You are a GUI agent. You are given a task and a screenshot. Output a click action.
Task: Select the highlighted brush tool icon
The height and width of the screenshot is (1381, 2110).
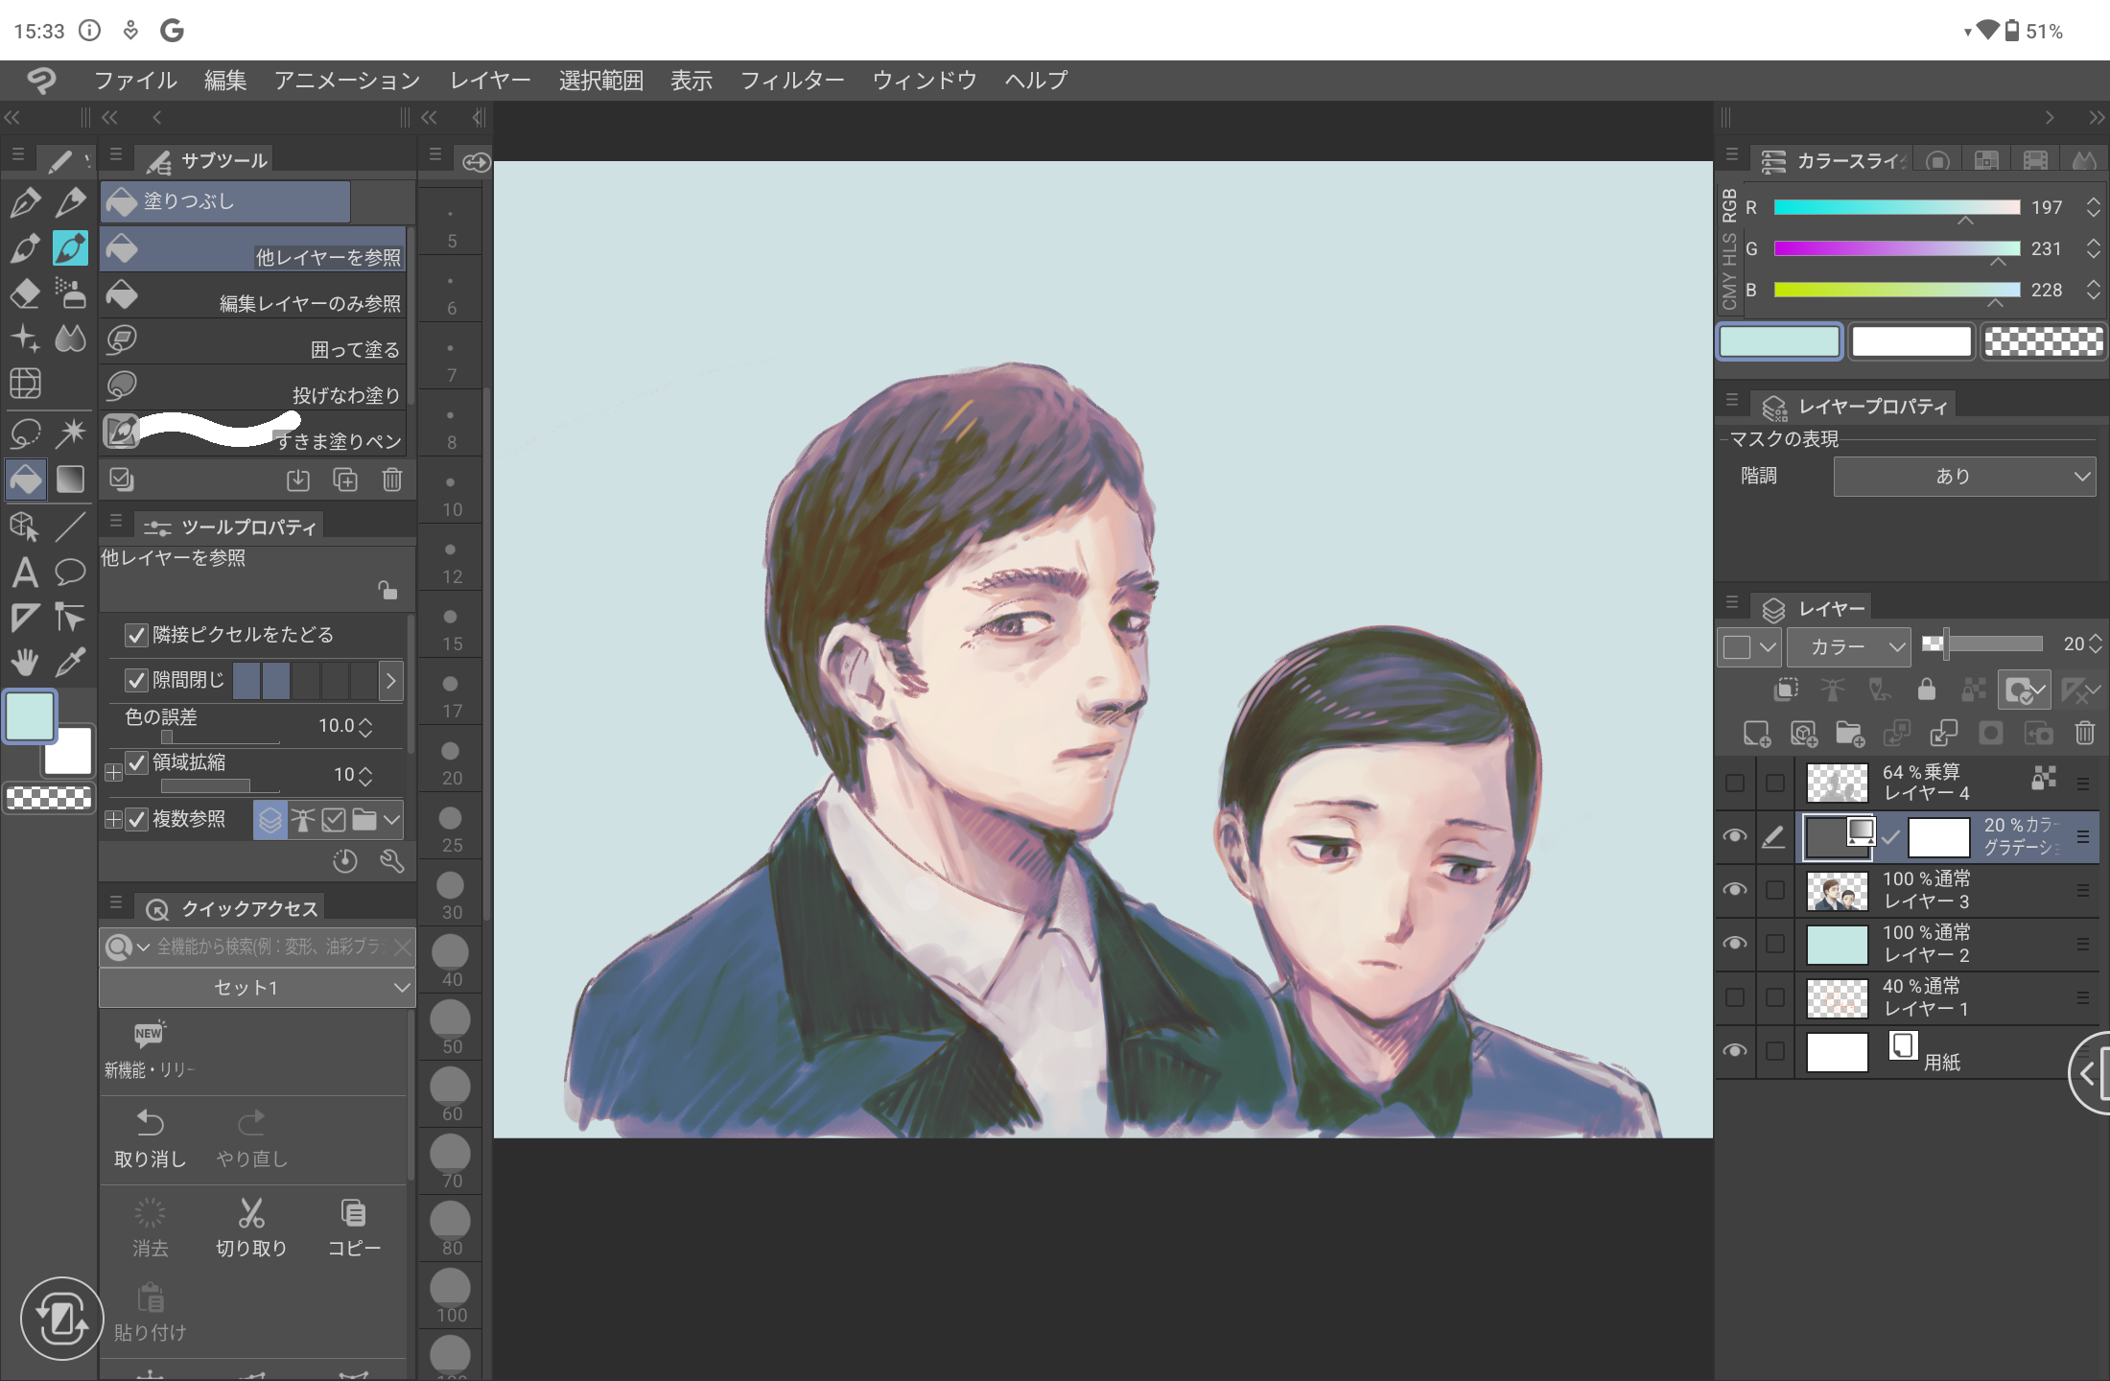tap(70, 247)
